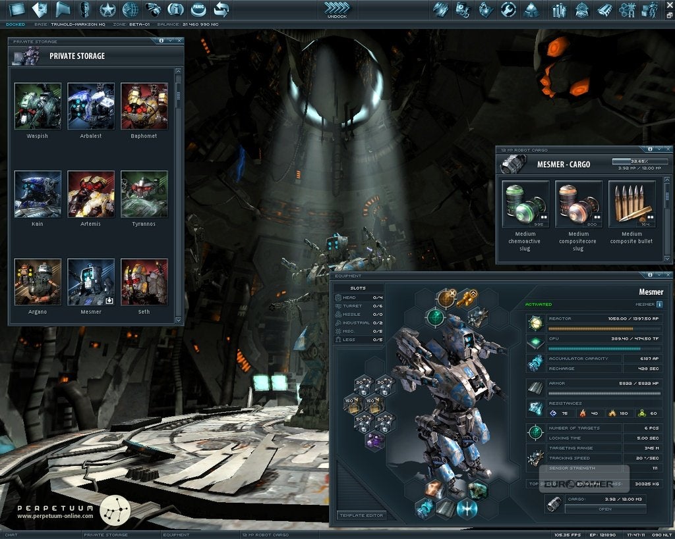The width and height of the screenshot is (675, 539).
Task: Click the corporation star emblem icon
Action: [x=107, y=10]
